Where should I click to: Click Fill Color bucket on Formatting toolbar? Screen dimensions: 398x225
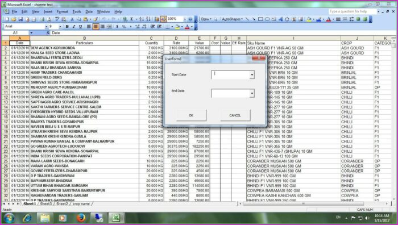(x=177, y=26)
